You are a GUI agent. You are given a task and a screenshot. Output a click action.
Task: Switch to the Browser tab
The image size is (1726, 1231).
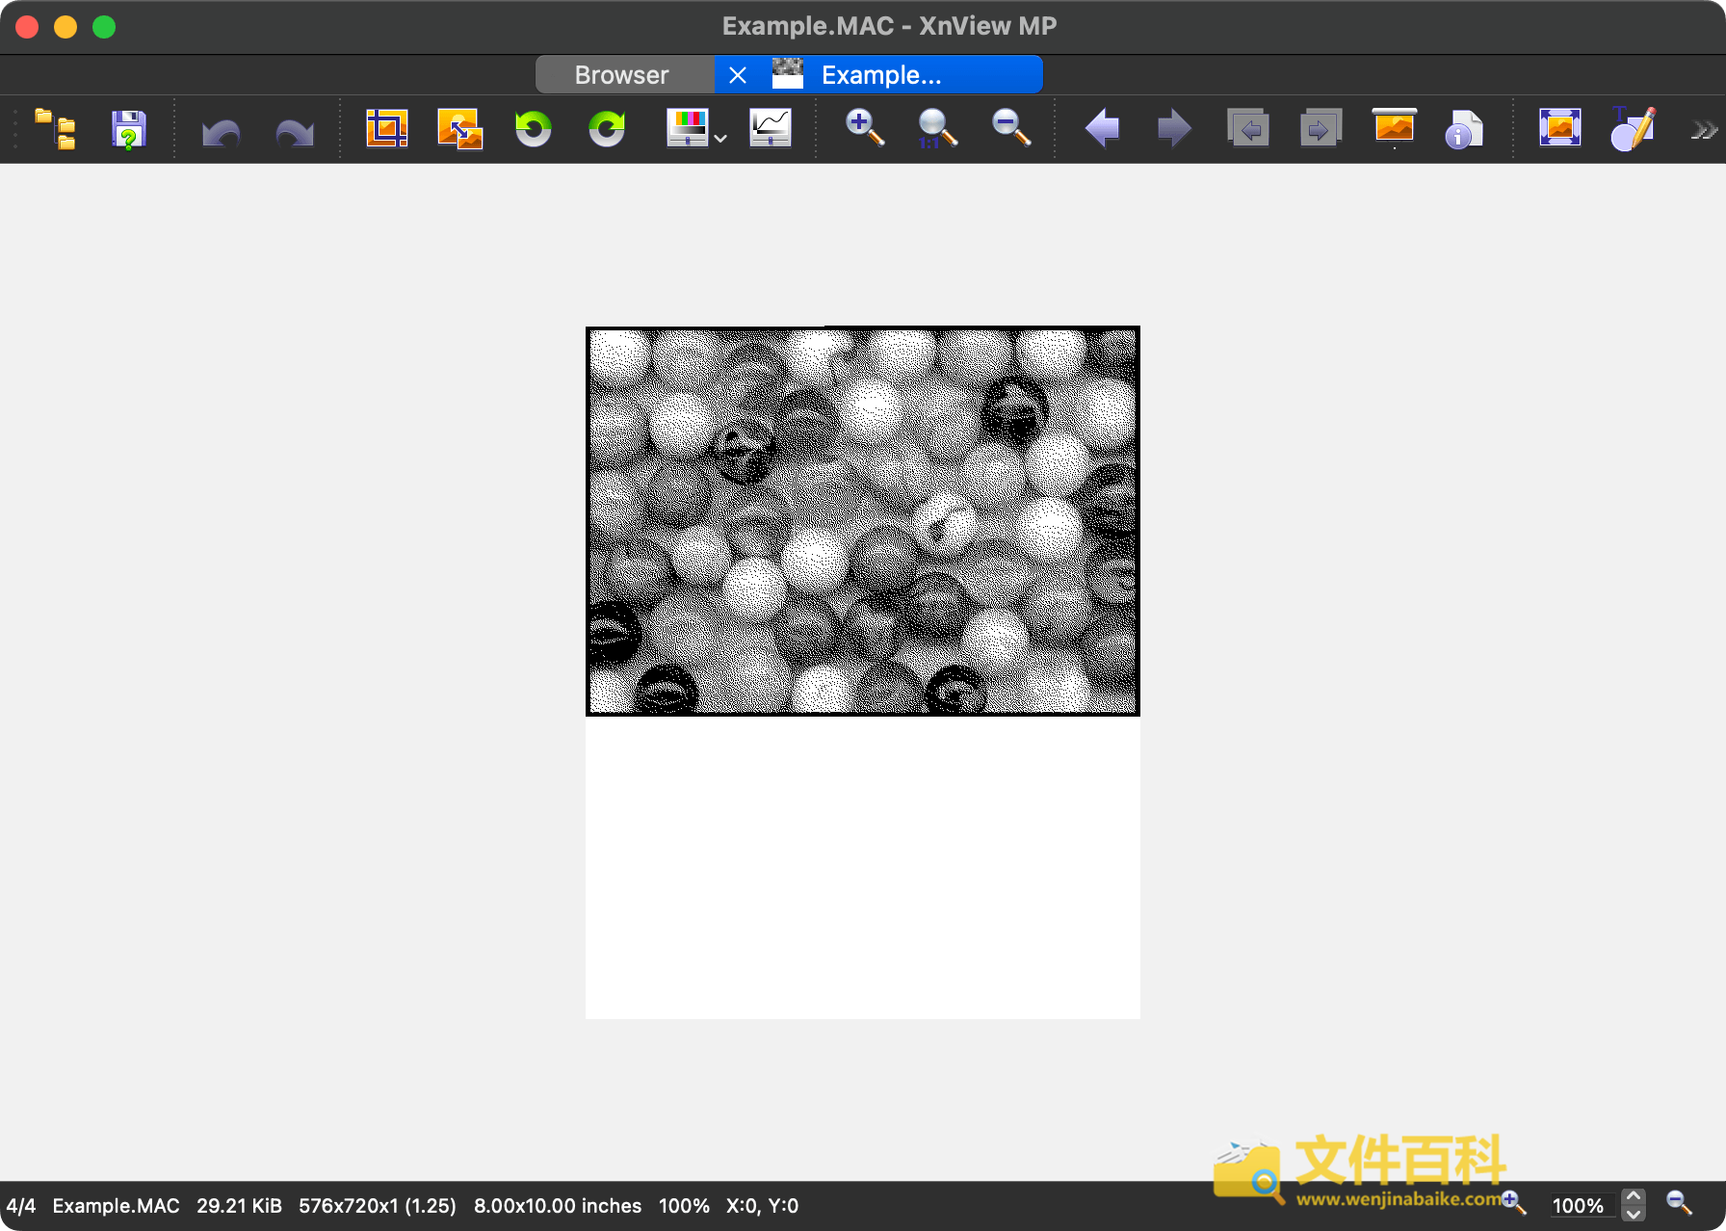(x=623, y=75)
